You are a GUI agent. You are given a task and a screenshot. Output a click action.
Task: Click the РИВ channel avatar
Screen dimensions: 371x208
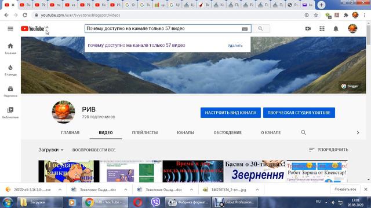[x=63, y=112]
